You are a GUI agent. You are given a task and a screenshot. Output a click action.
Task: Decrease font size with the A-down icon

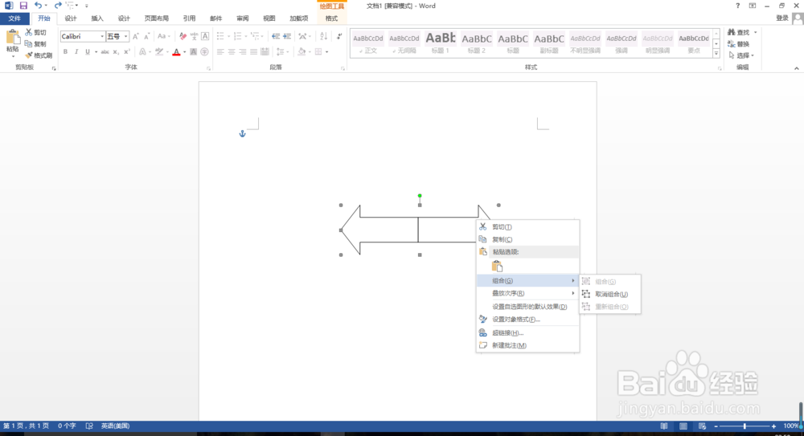click(146, 36)
